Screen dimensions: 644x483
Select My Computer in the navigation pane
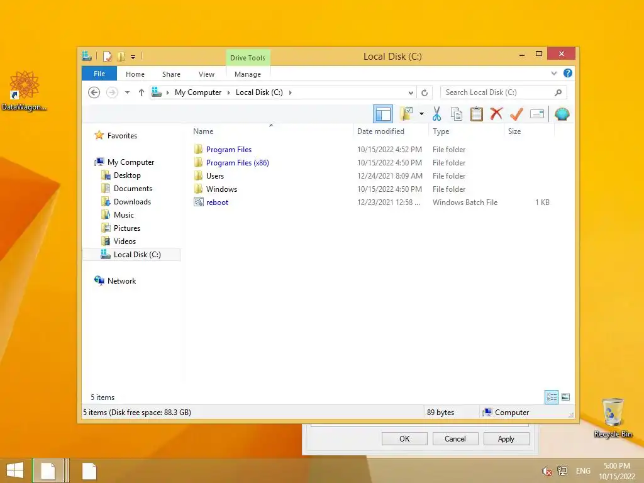[131, 162]
